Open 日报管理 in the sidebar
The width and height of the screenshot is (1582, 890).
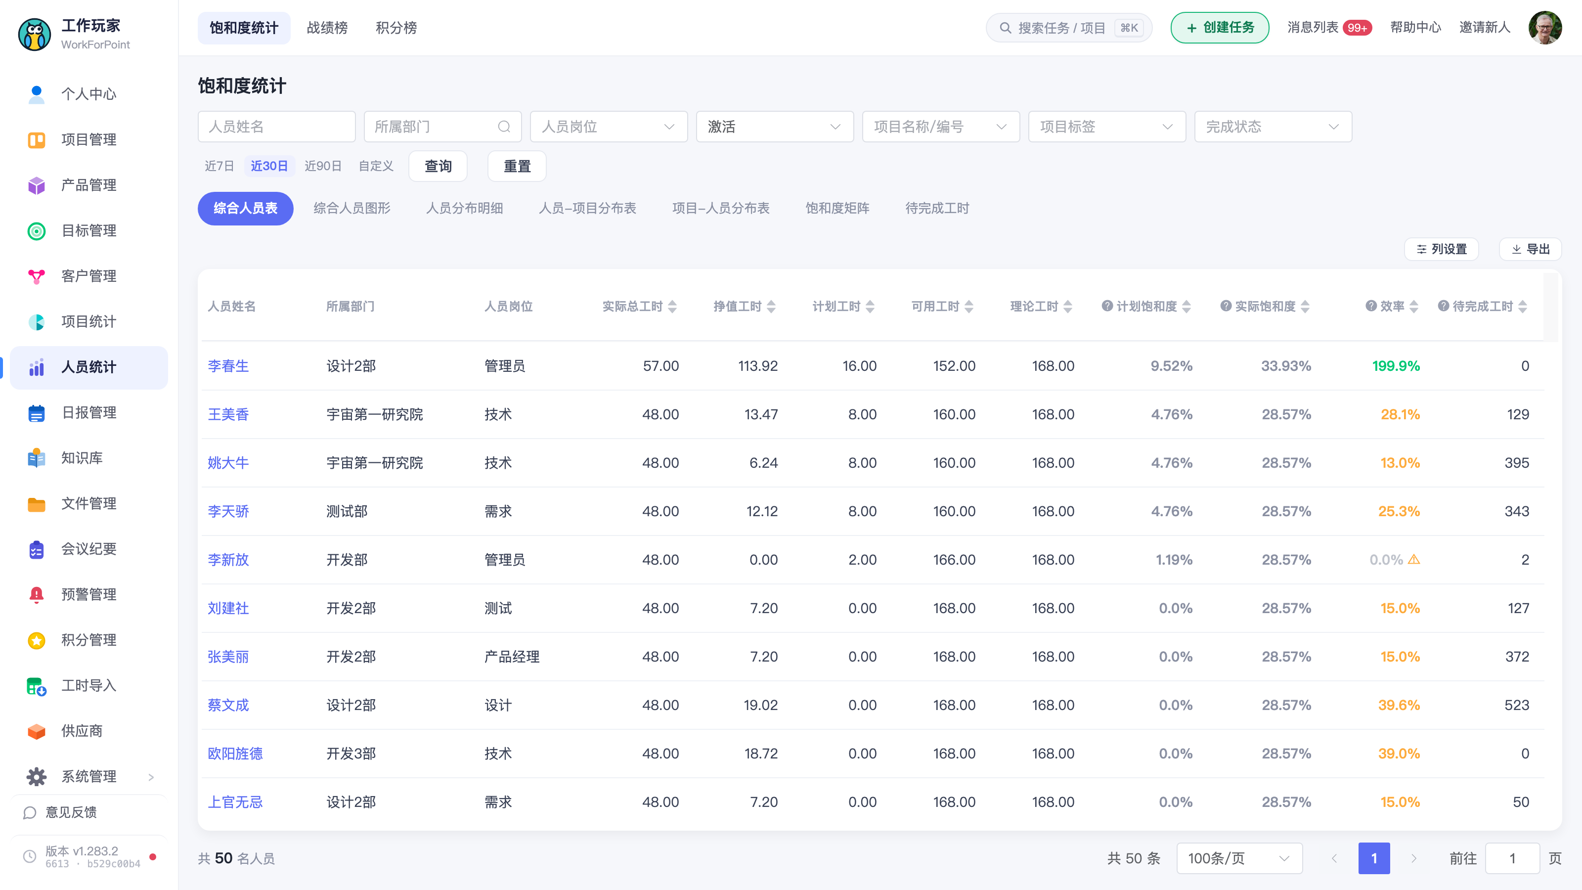(88, 412)
